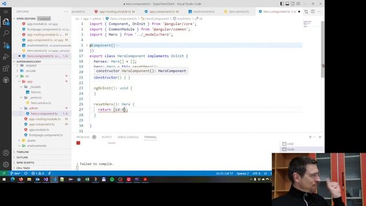Screen dimensions: 366x206
Task: Open errors and warnings count in status bar
Action: pos(38,173)
